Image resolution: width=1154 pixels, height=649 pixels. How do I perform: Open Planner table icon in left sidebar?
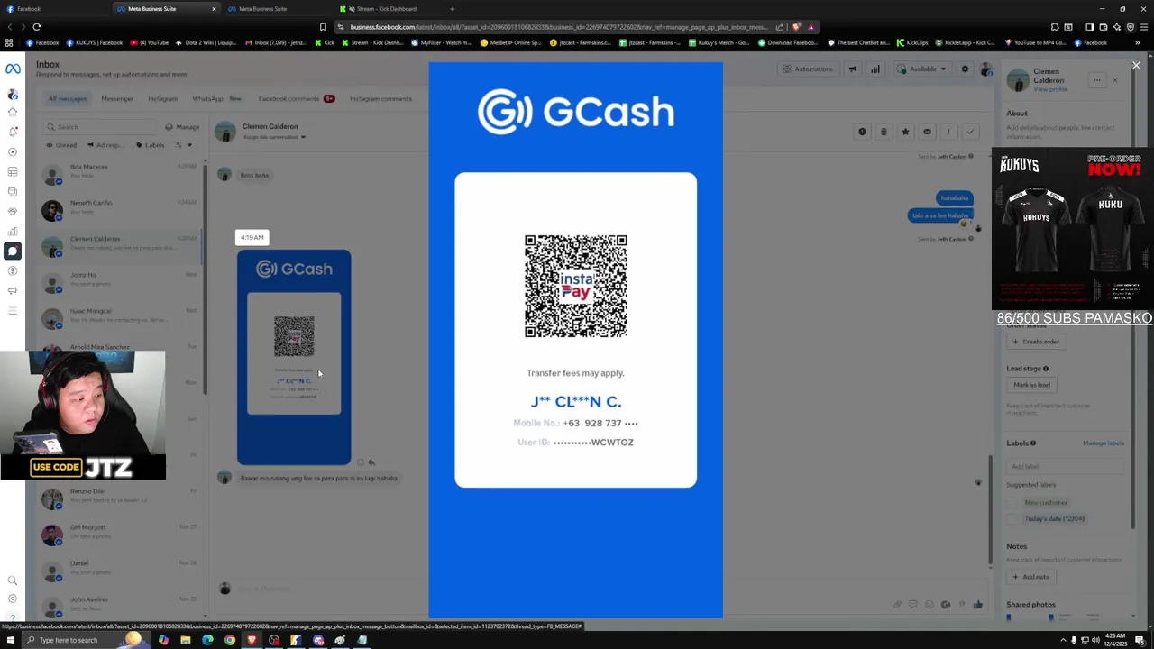13,171
